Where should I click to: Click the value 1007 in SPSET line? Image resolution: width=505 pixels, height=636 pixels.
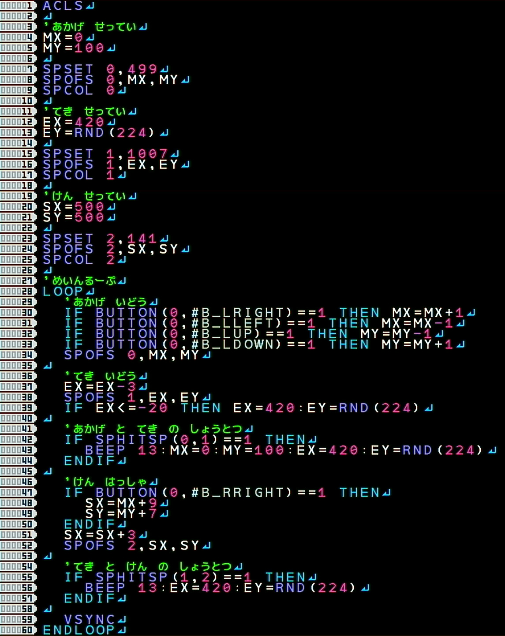pyautogui.click(x=148, y=154)
